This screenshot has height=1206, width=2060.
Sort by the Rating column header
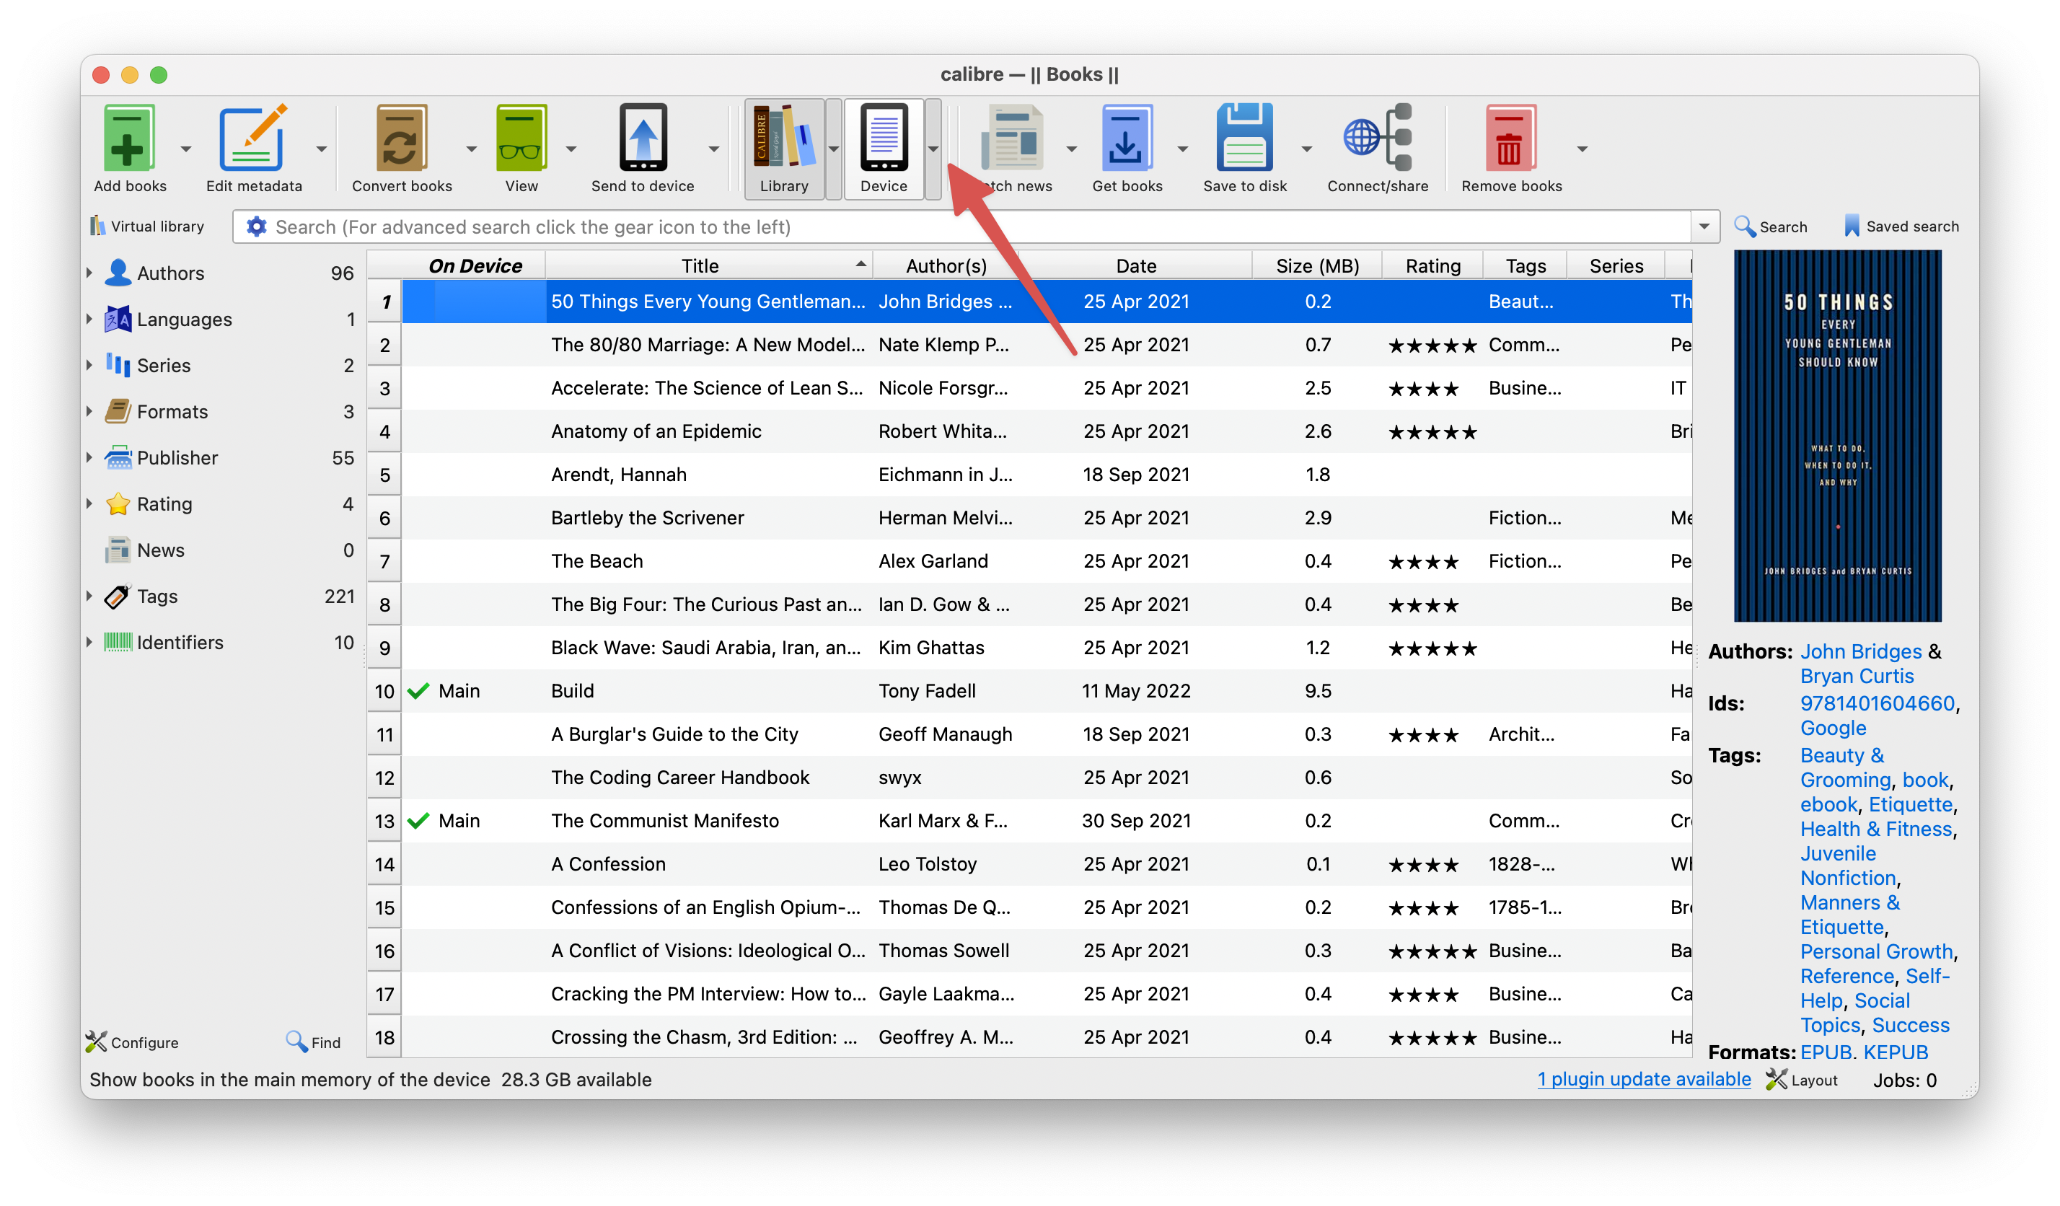click(1432, 265)
